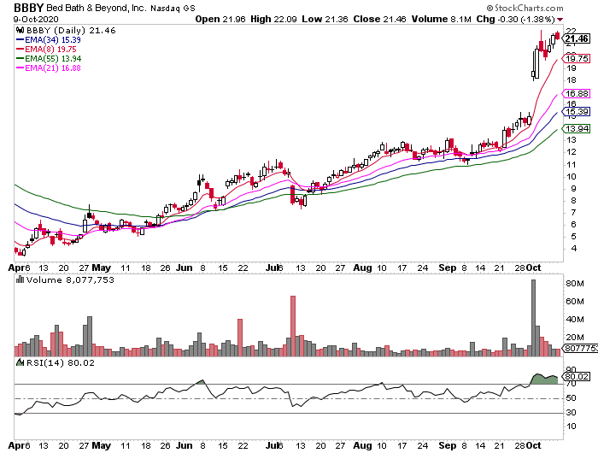This screenshot has width=598, height=453.
Task: Click the green overbought RSI area
Action: click(x=544, y=379)
